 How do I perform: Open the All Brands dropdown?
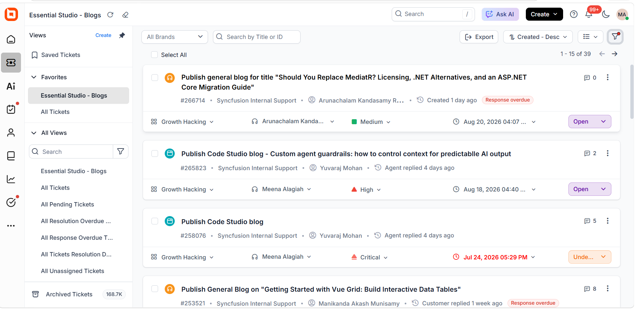point(175,37)
